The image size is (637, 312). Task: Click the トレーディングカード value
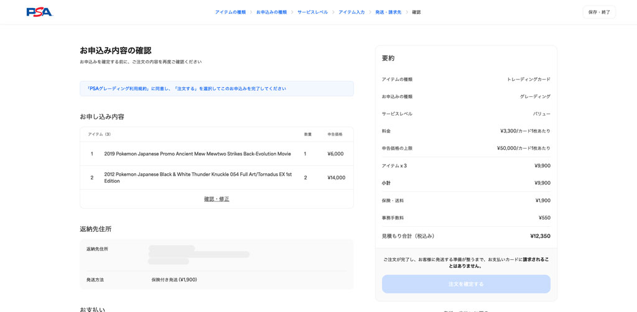[529, 80]
